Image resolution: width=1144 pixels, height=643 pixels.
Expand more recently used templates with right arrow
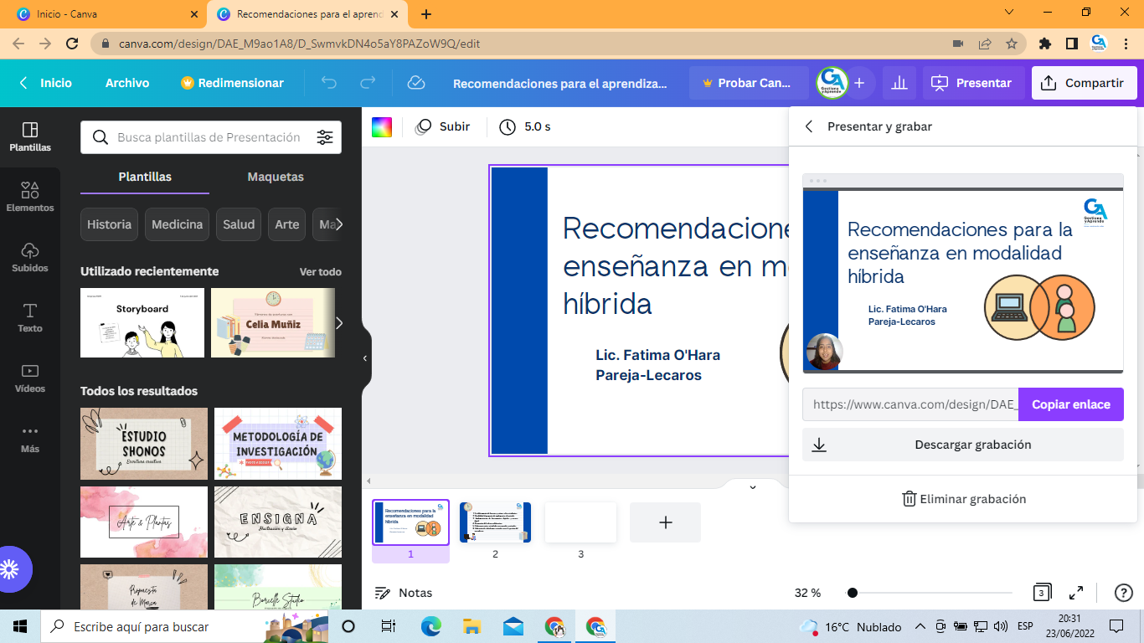(338, 322)
